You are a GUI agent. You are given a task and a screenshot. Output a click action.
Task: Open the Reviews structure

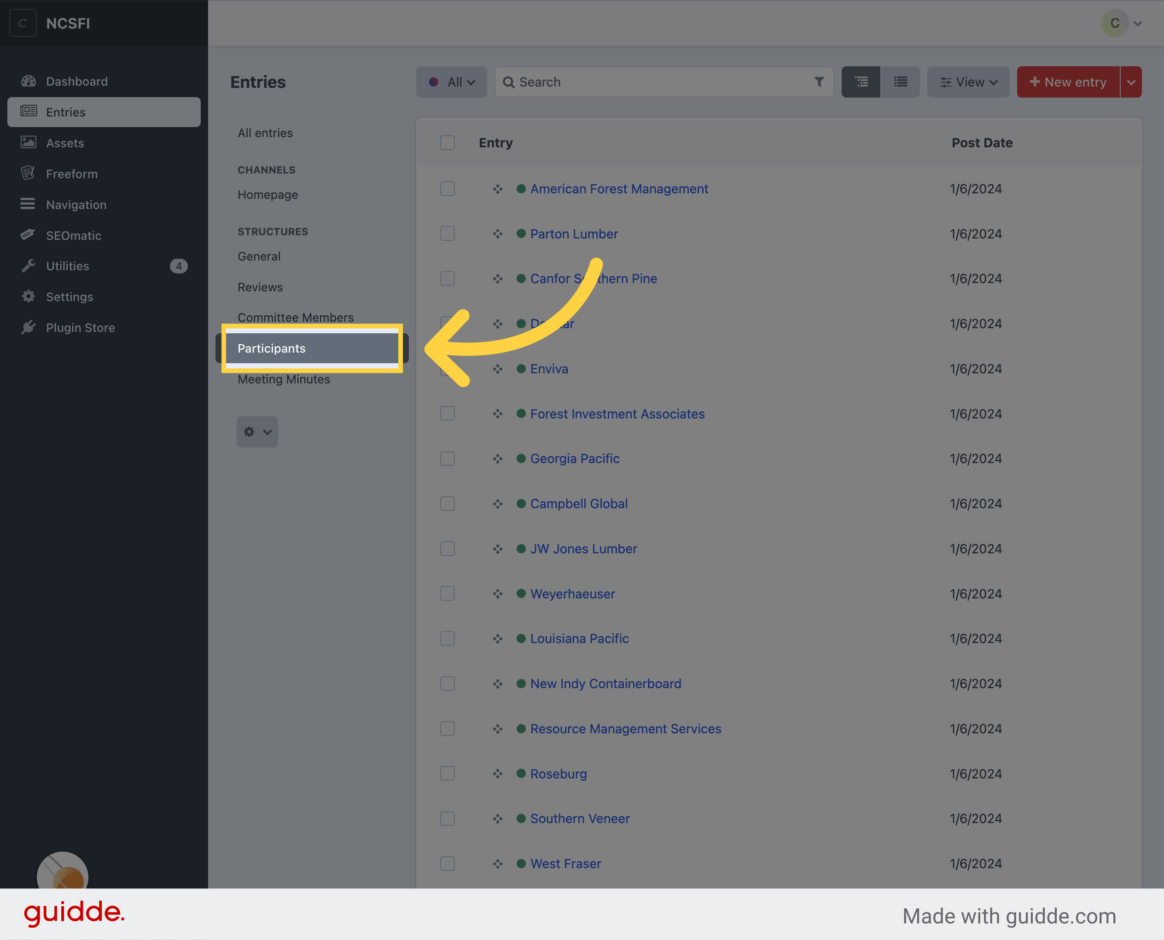[260, 287]
